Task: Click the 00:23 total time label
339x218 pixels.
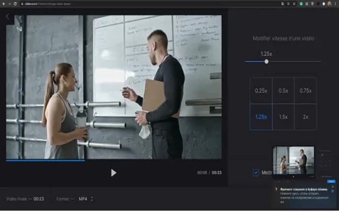Action: tap(216, 172)
